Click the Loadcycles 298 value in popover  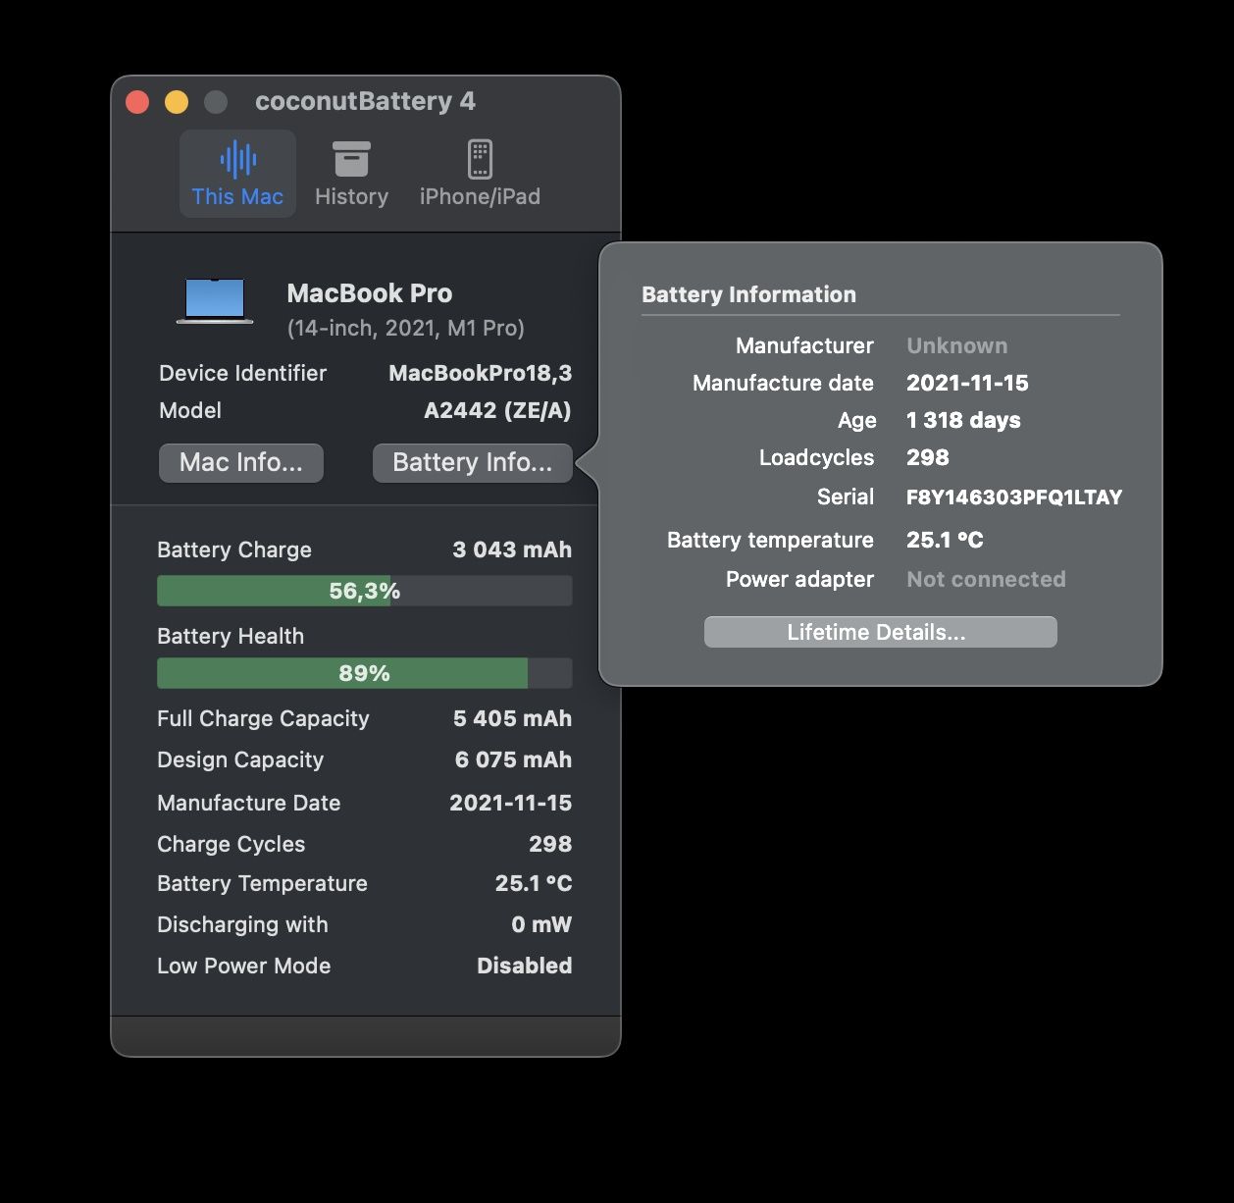click(928, 457)
